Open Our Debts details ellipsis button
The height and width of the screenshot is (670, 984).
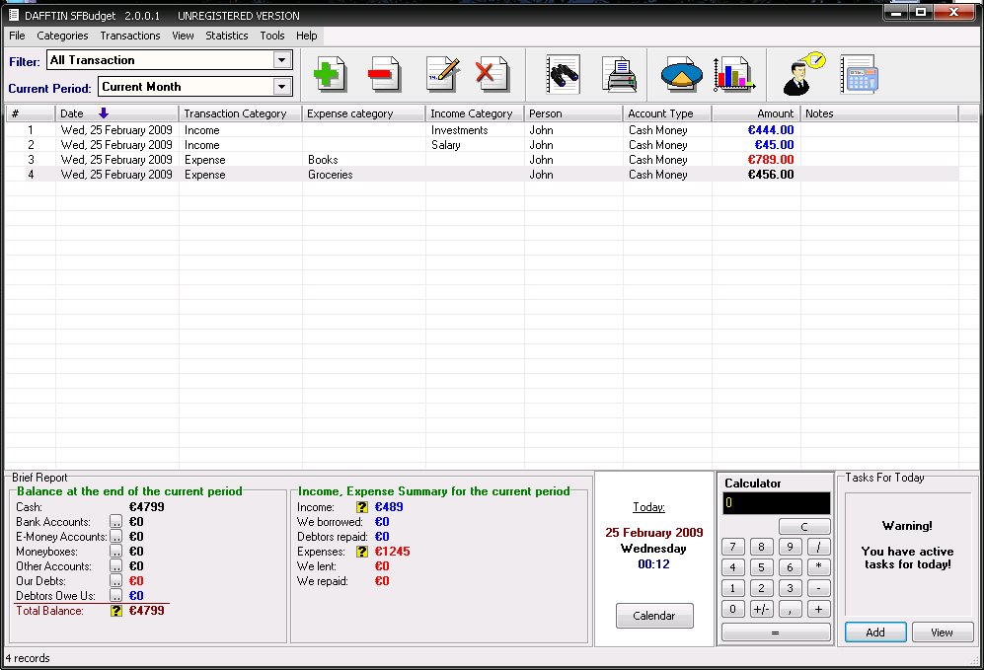click(x=116, y=581)
